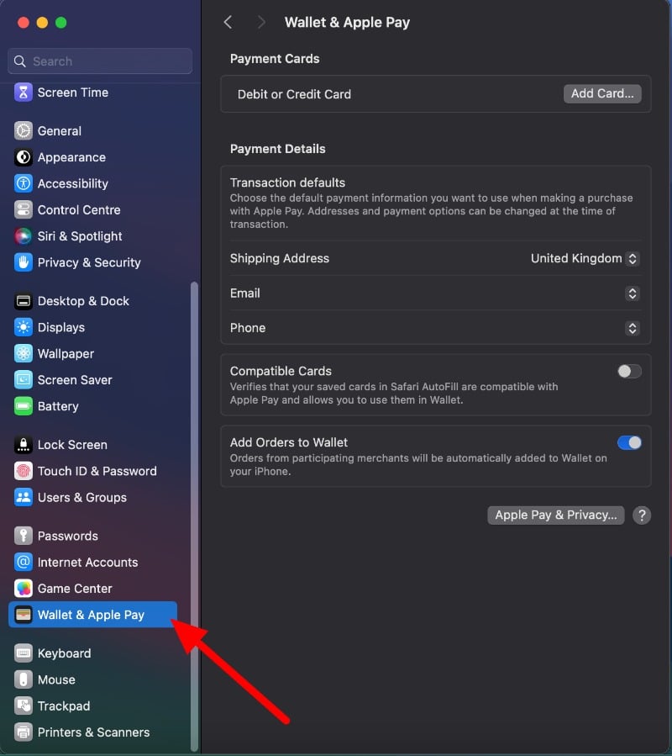Click the sidebar vertical scrollbar
This screenshot has height=756, width=672.
click(x=194, y=515)
